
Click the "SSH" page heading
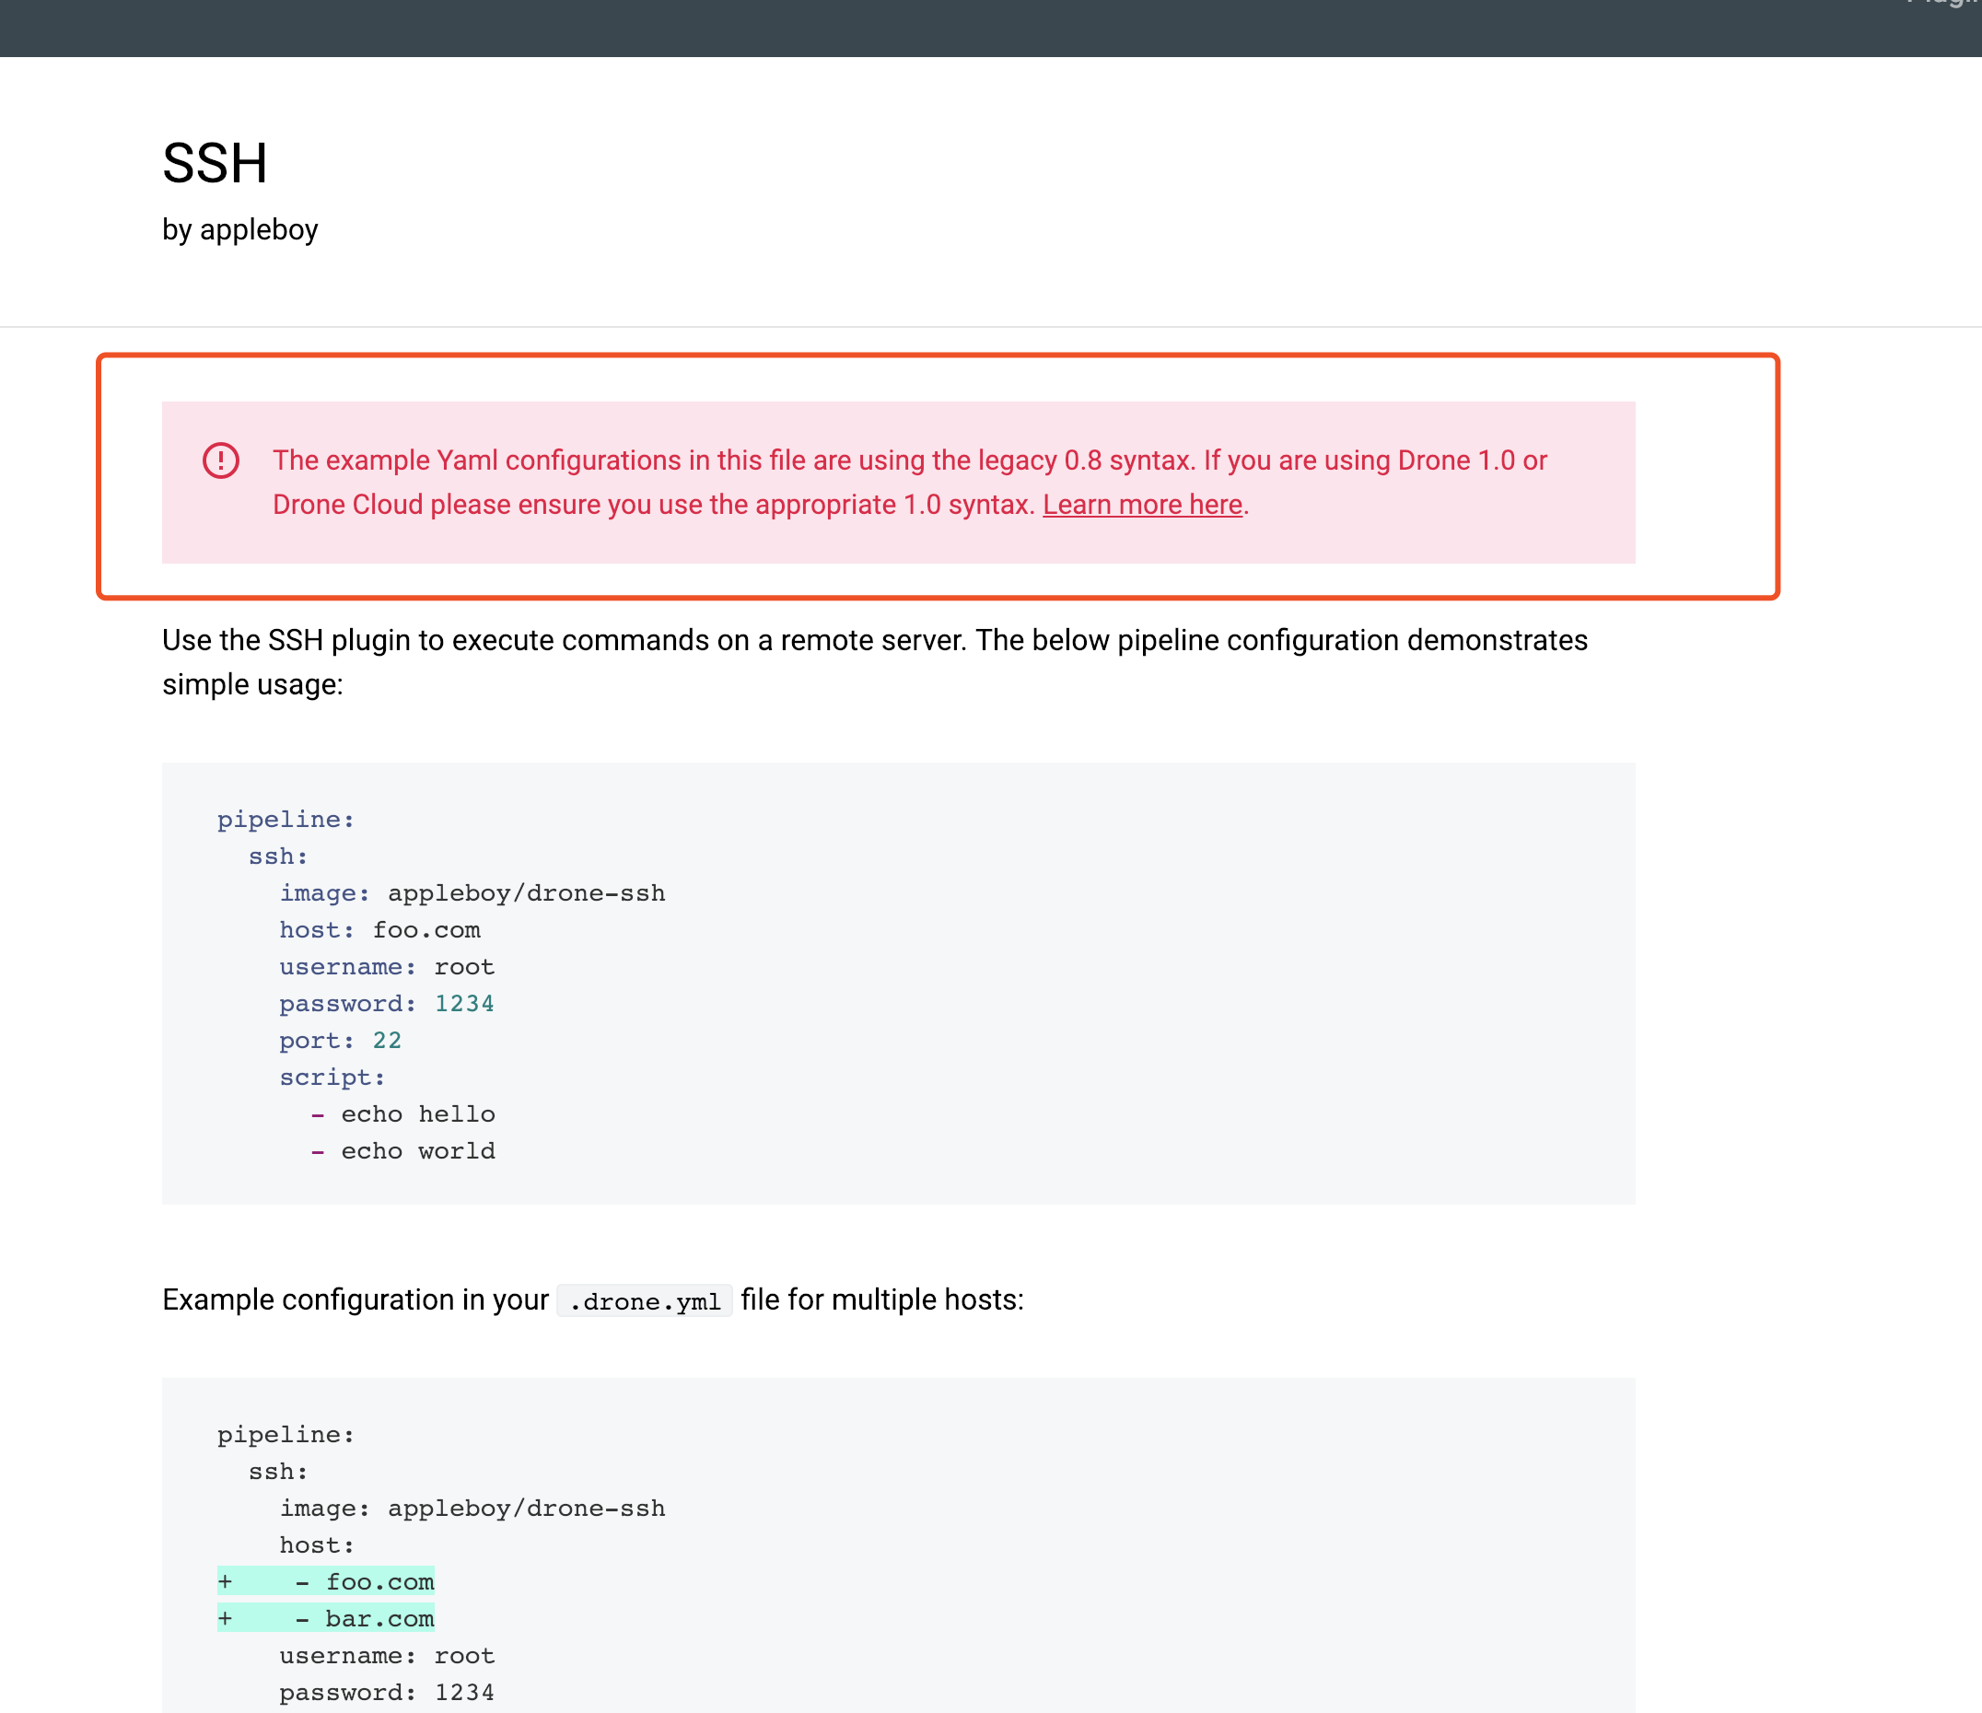(x=215, y=164)
